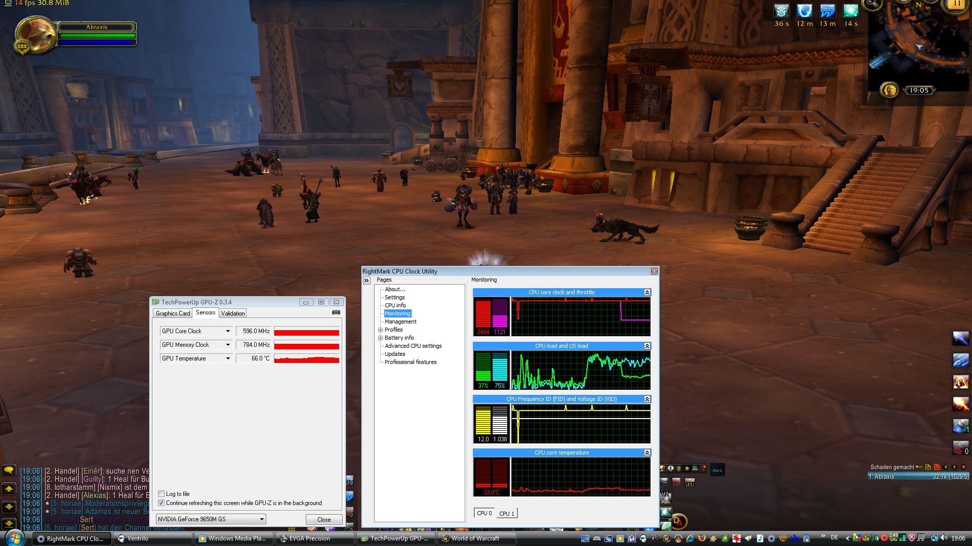Click the damage meter yellow page icon
This screenshot has height=546, width=972.
tap(928, 467)
